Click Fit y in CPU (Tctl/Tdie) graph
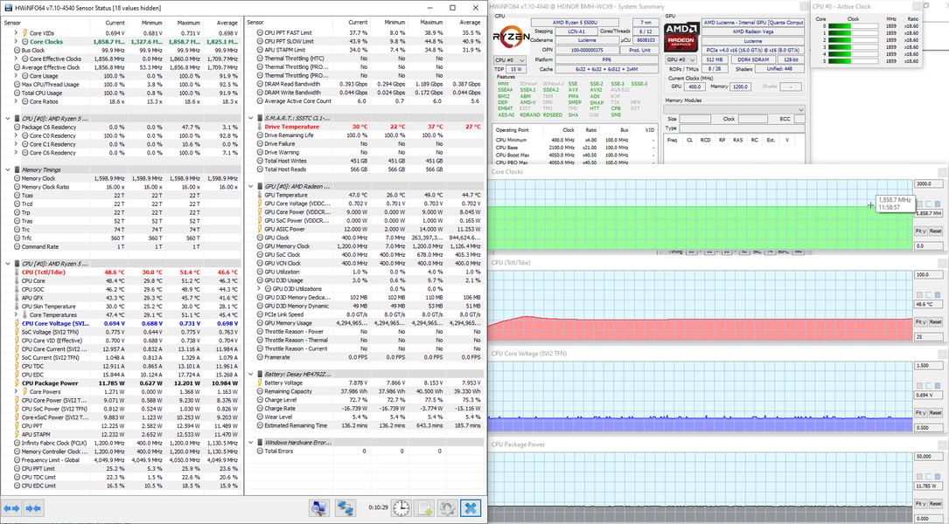 click(x=920, y=321)
